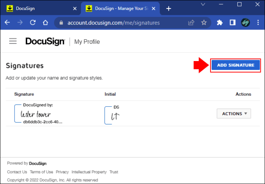The width and height of the screenshot is (265, 184).
Task: Close the first DocuSign tab
Action: pyautogui.click(x=75, y=8)
